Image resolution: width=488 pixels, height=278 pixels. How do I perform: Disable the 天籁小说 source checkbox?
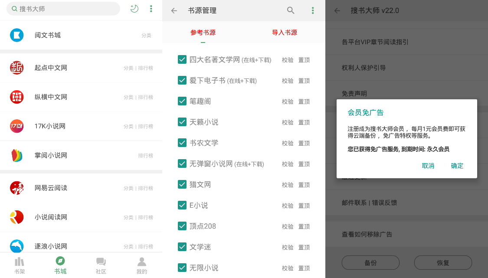pos(182,122)
